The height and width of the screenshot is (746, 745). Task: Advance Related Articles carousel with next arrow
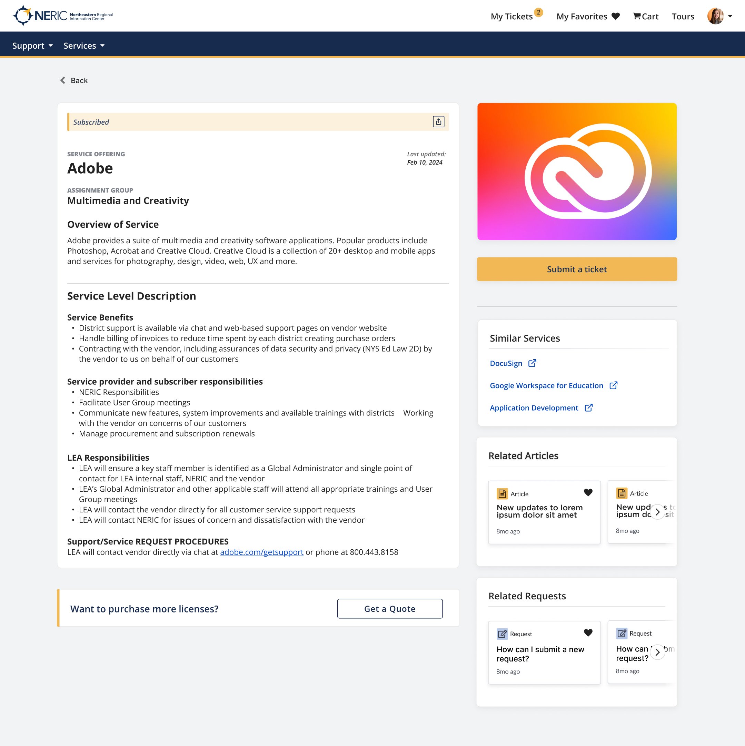(x=657, y=512)
